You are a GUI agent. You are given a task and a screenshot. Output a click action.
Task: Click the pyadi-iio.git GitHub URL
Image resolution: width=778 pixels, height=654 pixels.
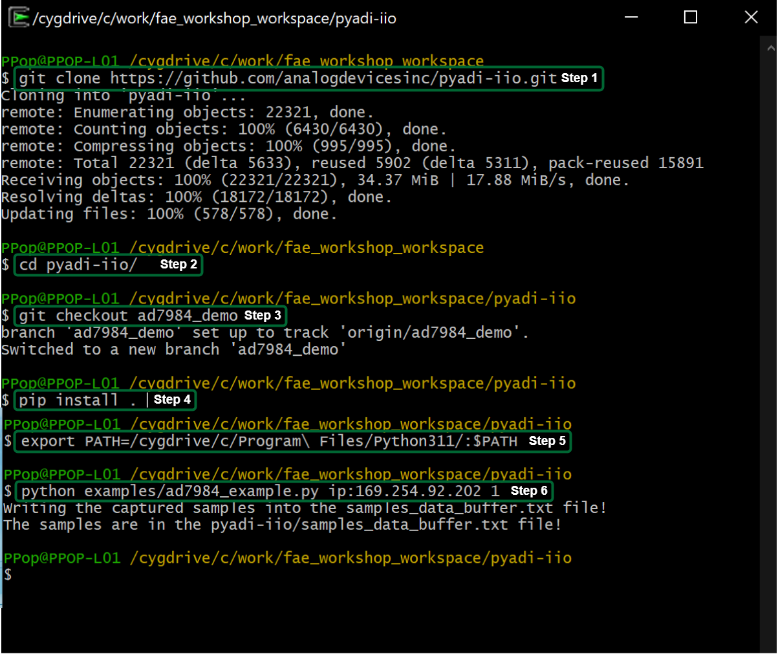click(x=333, y=79)
